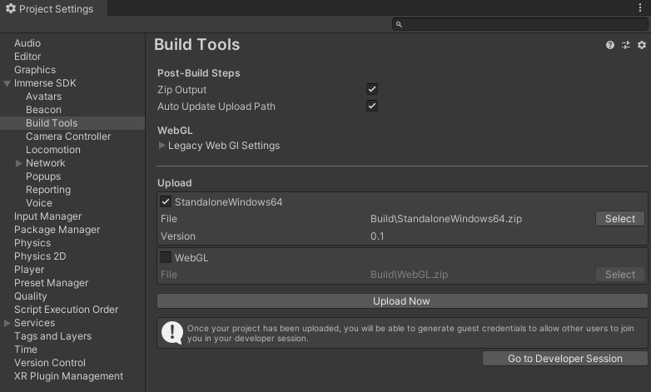The width and height of the screenshot is (651, 392).
Task: Open Input Manager settings
Action: (47, 216)
